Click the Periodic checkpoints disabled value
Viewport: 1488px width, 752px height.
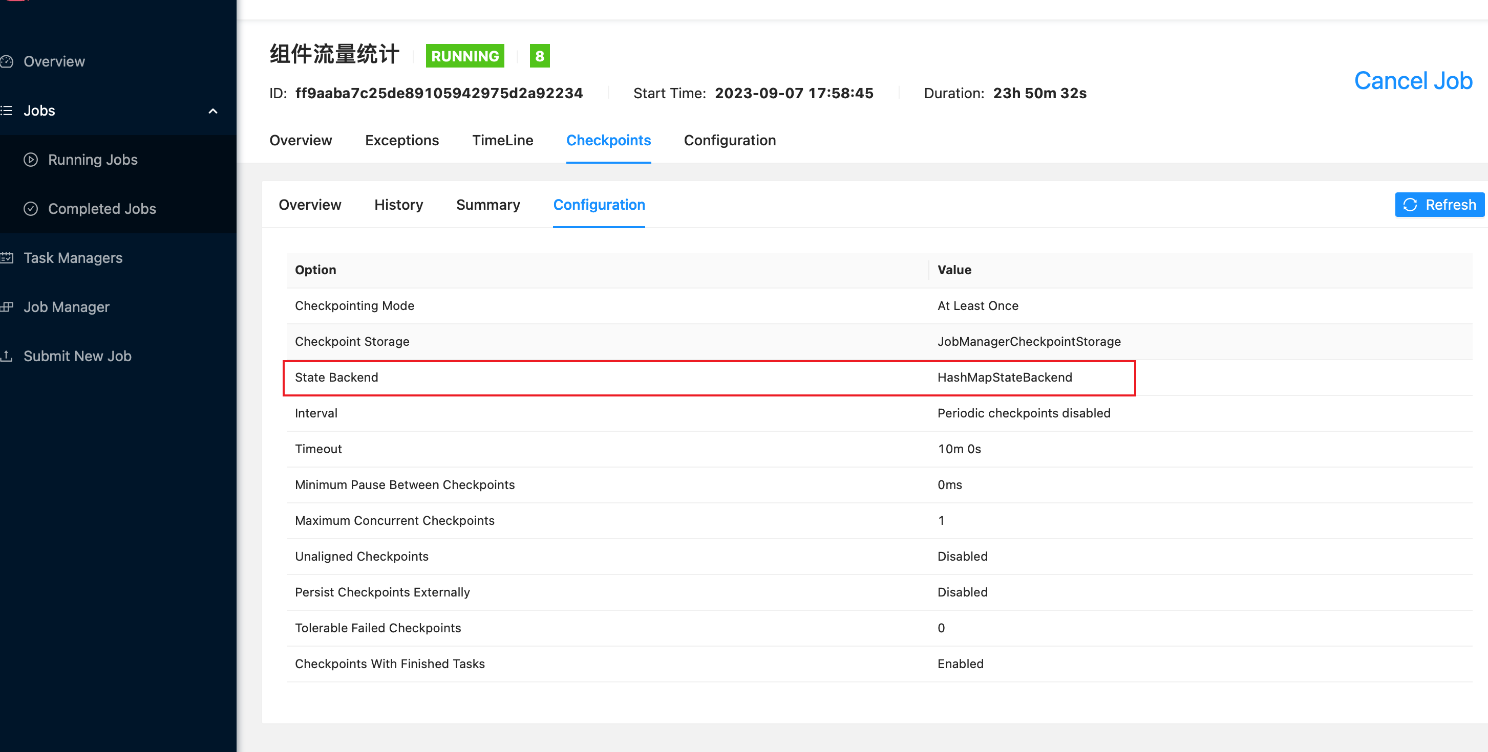coord(1024,413)
